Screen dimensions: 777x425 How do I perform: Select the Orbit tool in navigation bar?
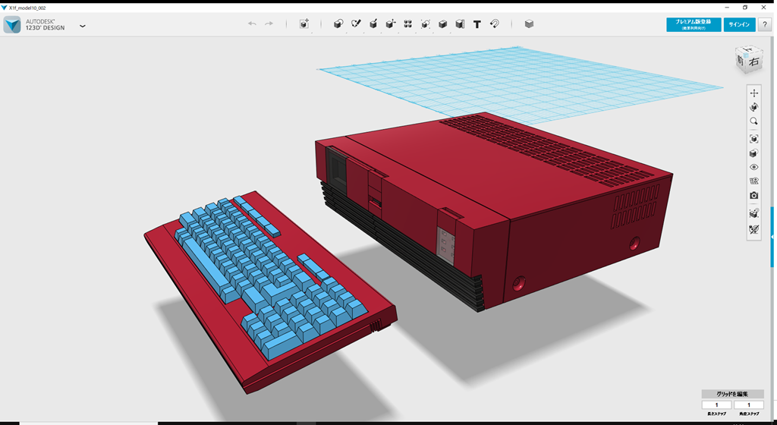[x=753, y=107]
